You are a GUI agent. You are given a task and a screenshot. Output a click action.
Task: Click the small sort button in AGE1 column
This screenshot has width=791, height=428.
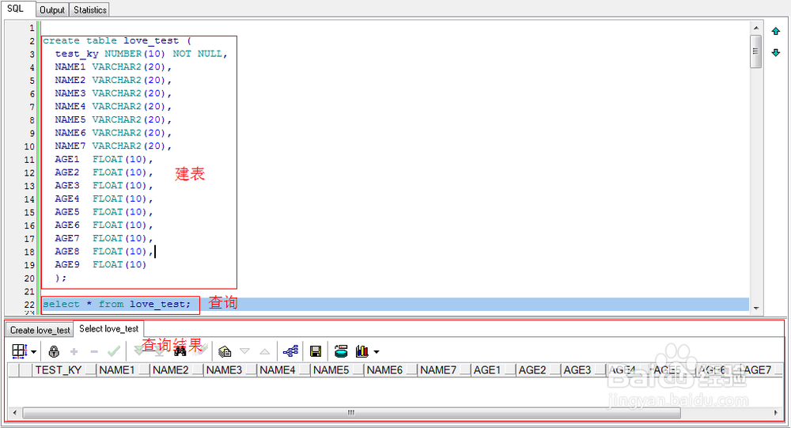pos(510,370)
